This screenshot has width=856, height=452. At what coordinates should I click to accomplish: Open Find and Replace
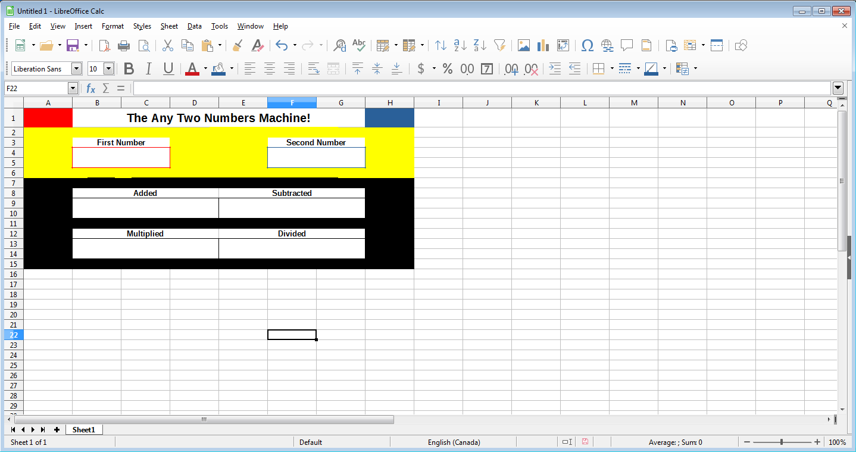339,45
